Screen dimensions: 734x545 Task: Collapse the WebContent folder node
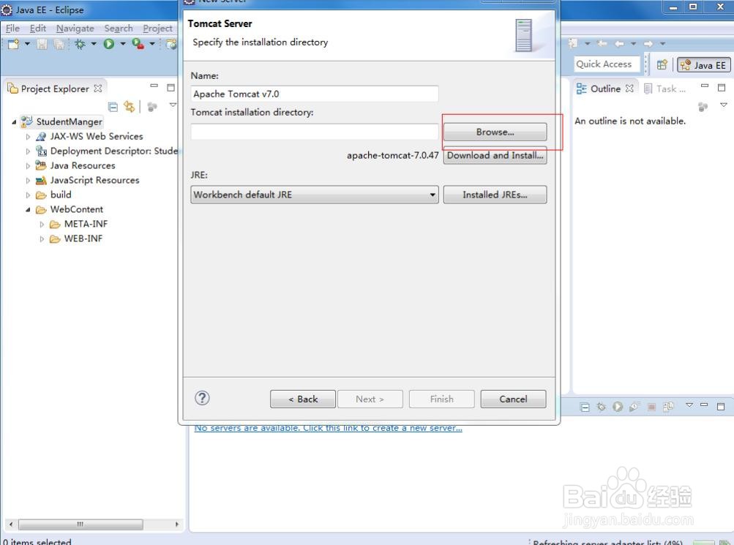coord(28,209)
